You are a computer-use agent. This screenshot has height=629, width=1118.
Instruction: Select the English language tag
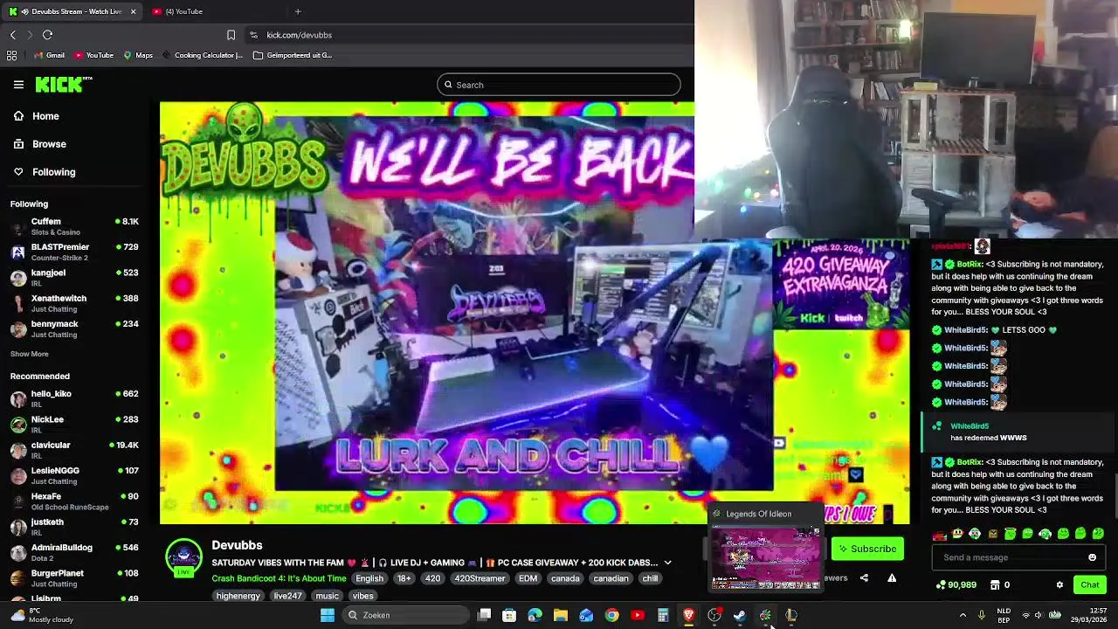[369, 578]
